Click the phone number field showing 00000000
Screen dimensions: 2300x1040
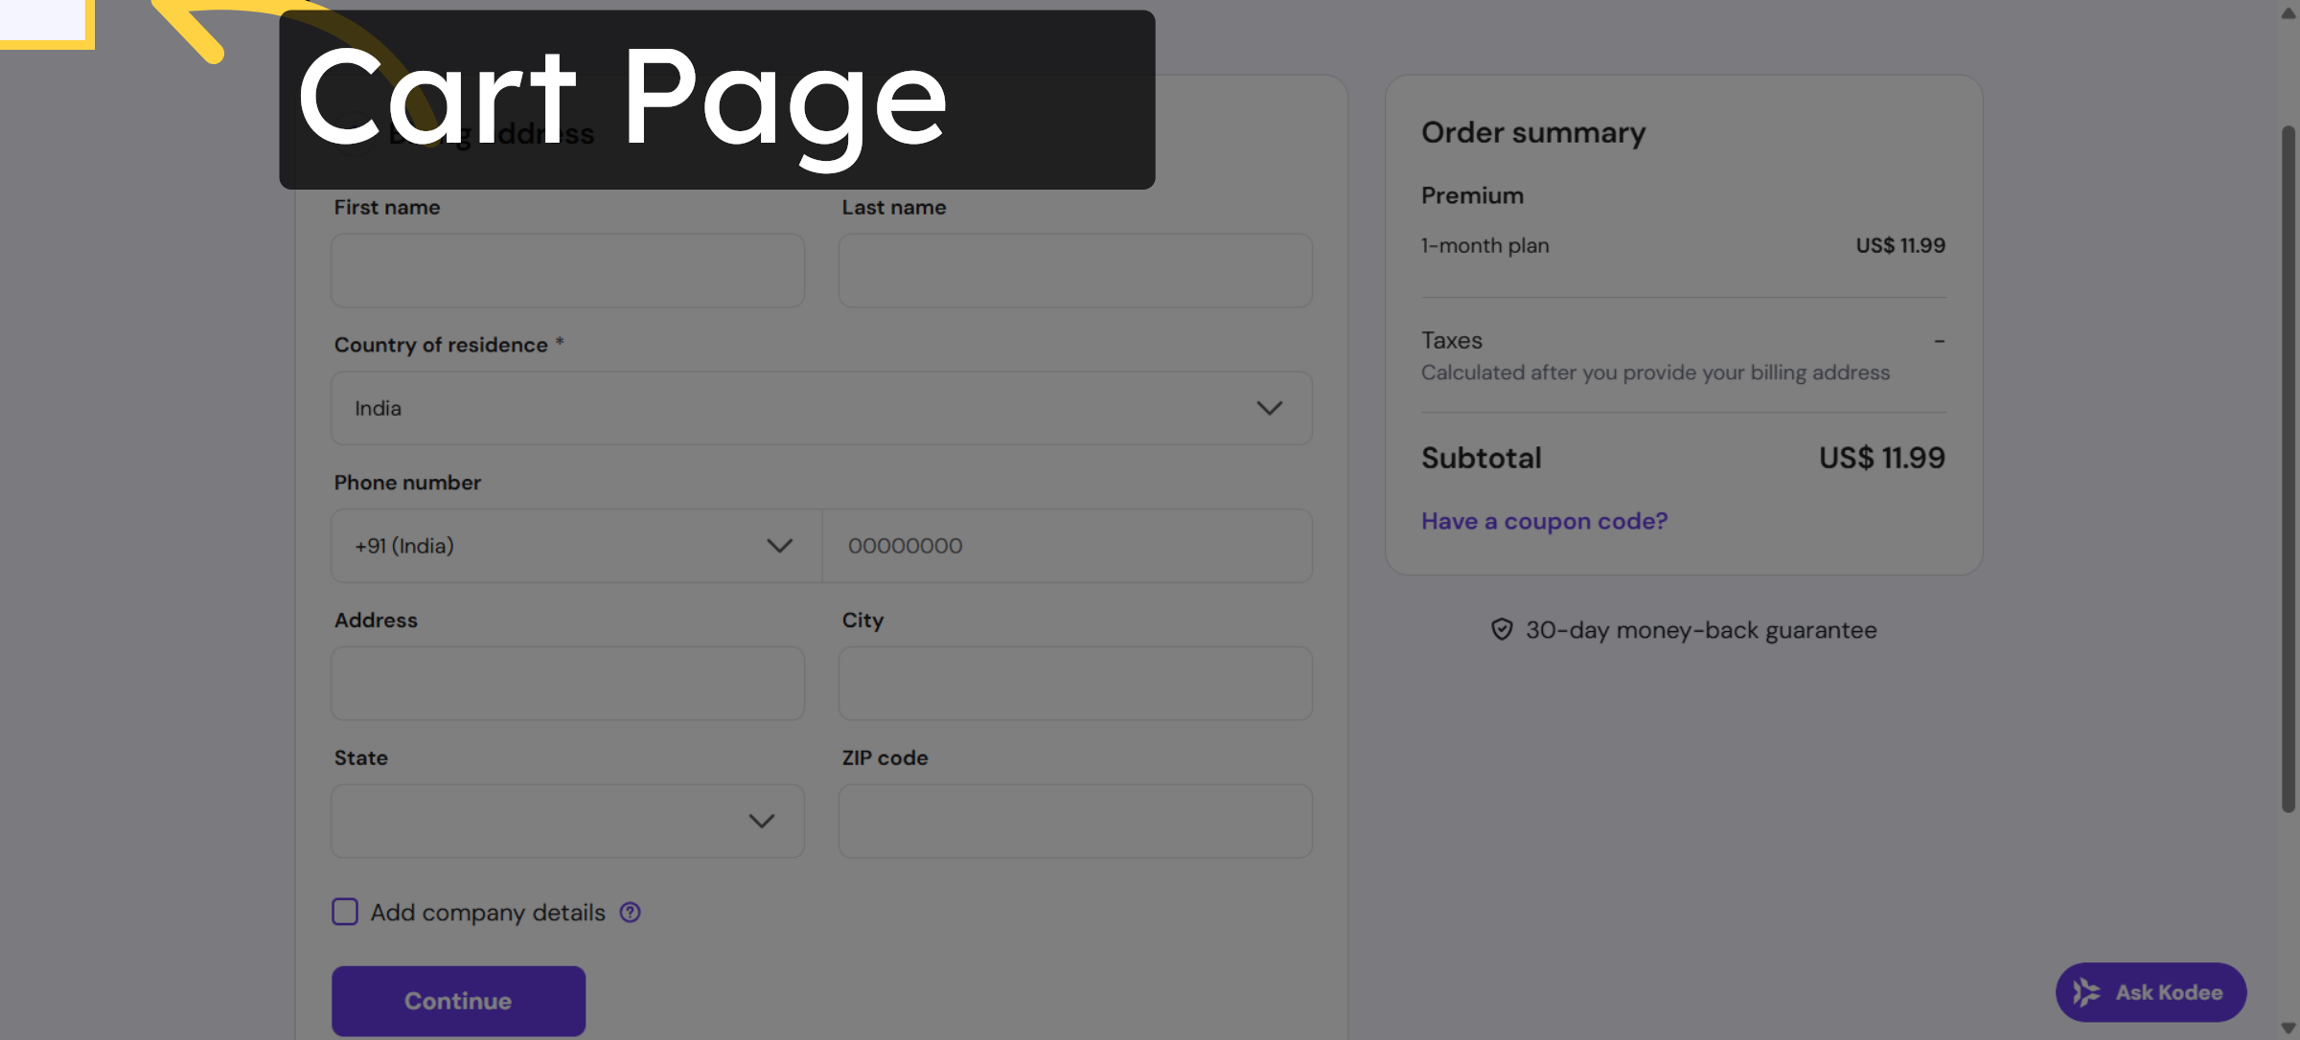(1067, 546)
